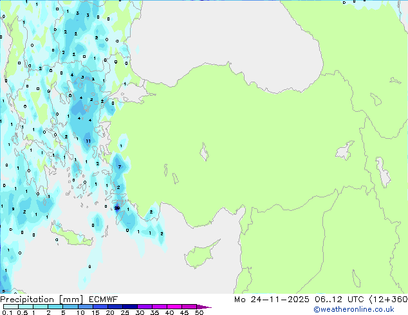Click the 2–5 mm legend swatch

pos(55,307)
